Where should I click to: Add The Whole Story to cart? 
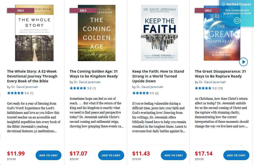pyautogui.click(x=48, y=155)
